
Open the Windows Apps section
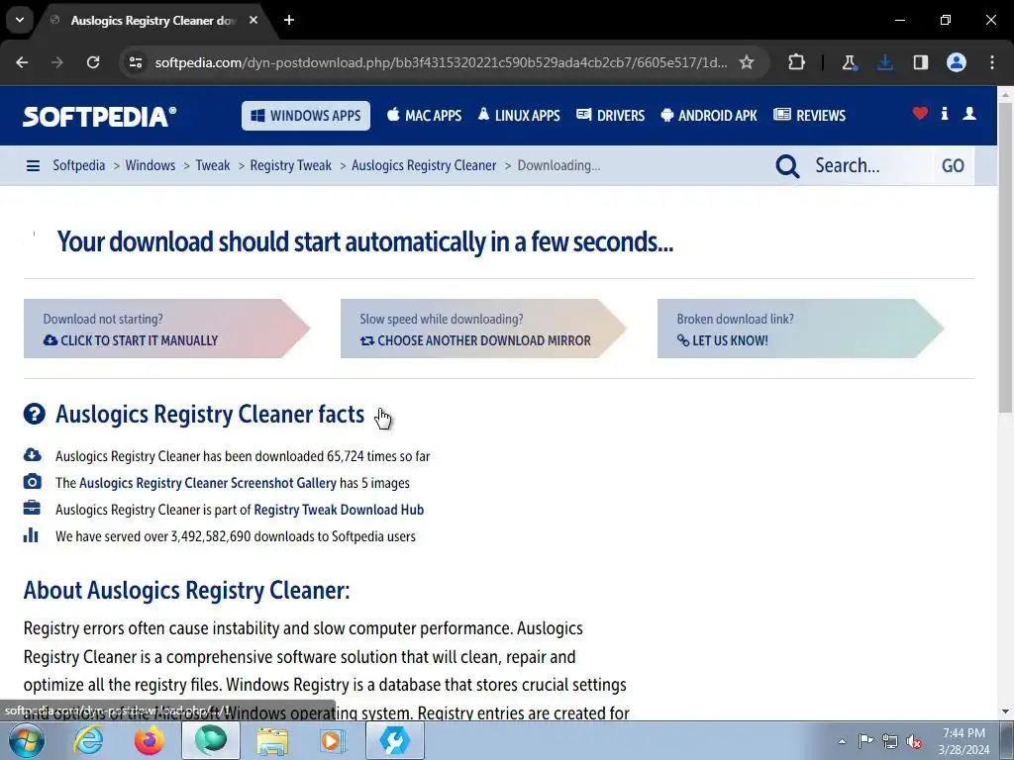(306, 116)
